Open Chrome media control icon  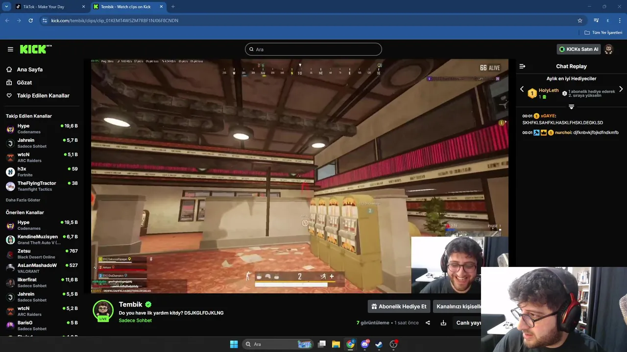pyautogui.click(x=596, y=21)
